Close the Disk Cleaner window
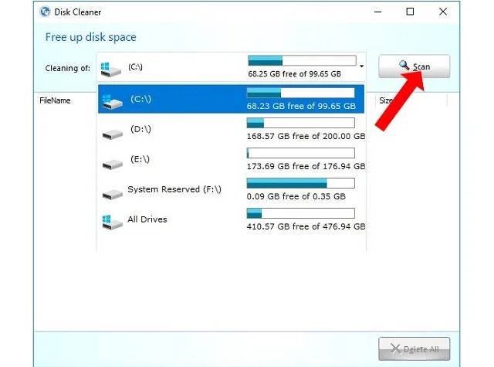This screenshot has width=494, height=367. 442,12
